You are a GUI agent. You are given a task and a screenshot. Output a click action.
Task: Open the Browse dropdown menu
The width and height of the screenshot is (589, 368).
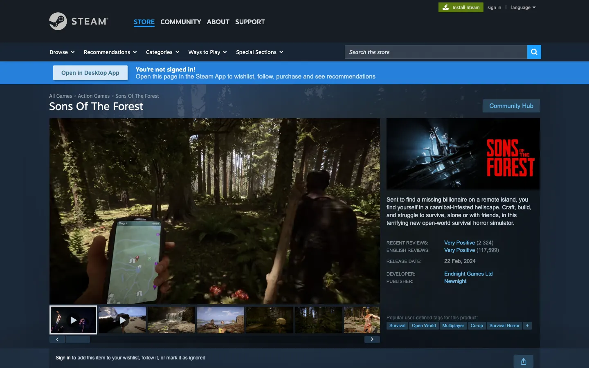[x=62, y=52]
